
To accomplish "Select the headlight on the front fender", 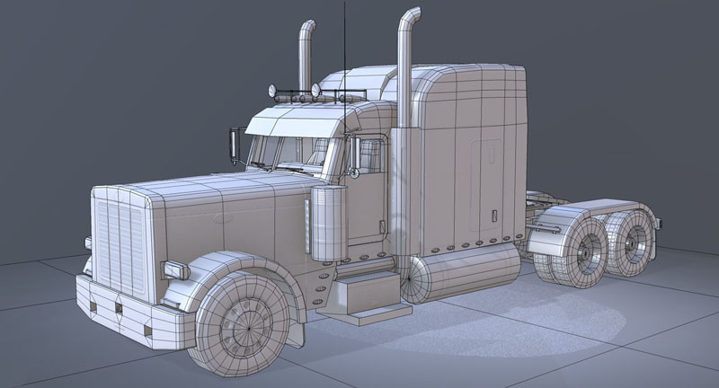I will 173,269.
